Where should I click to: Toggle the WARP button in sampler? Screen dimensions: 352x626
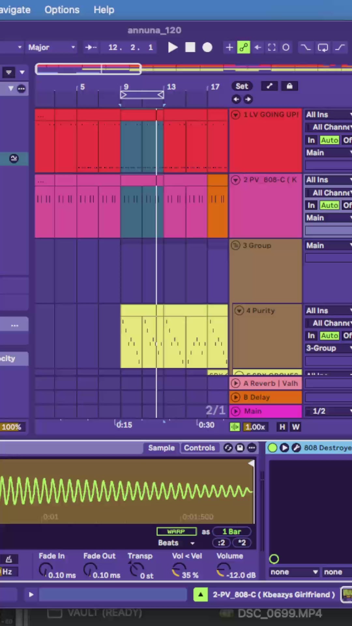click(176, 531)
